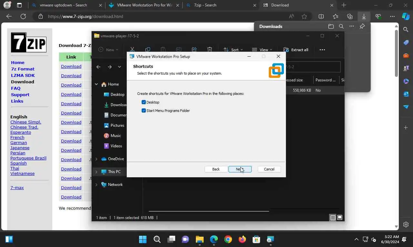Open 7z Format link
Image resolution: width=413 pixels, height=247 pixels.
23,69
